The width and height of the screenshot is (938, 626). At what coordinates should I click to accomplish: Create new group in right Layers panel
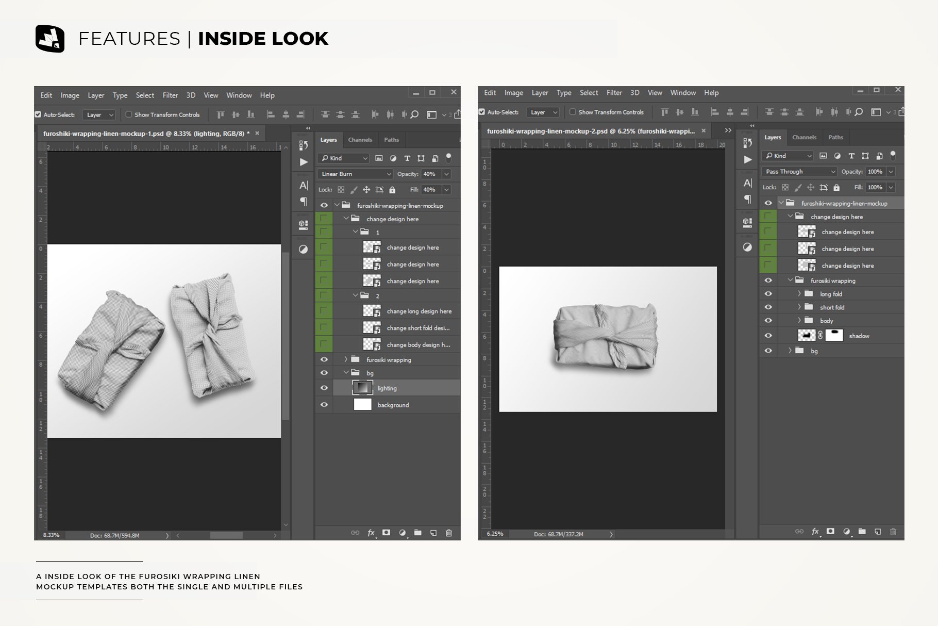[x=862, y=531]
